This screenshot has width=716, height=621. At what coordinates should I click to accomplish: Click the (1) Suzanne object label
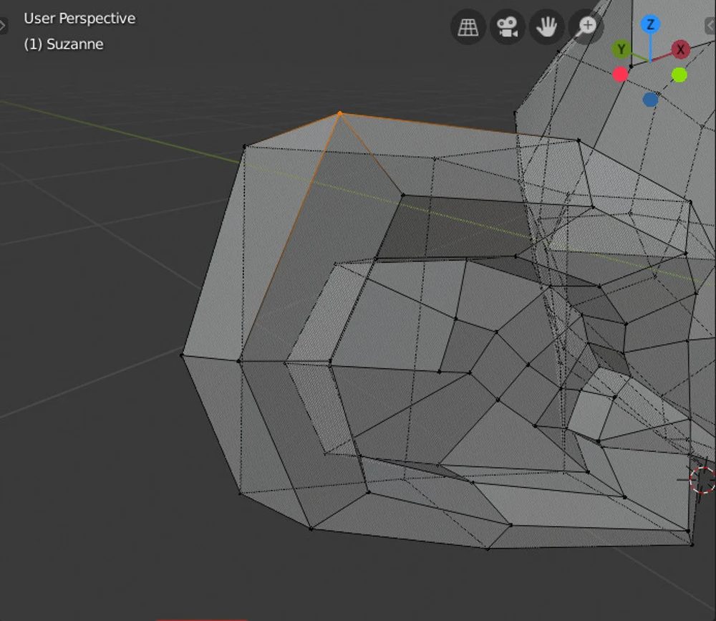[64, 44]
